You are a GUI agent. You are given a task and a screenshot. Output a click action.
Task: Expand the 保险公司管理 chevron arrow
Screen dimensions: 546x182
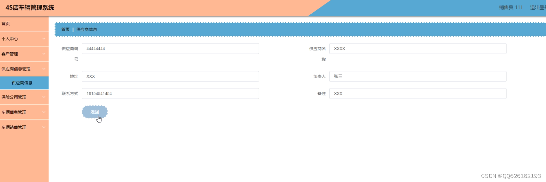tap(44, 97)
